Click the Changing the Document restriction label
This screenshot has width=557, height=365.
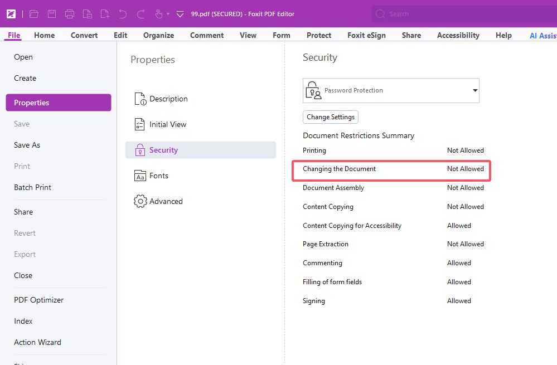(x=339, y=169)
